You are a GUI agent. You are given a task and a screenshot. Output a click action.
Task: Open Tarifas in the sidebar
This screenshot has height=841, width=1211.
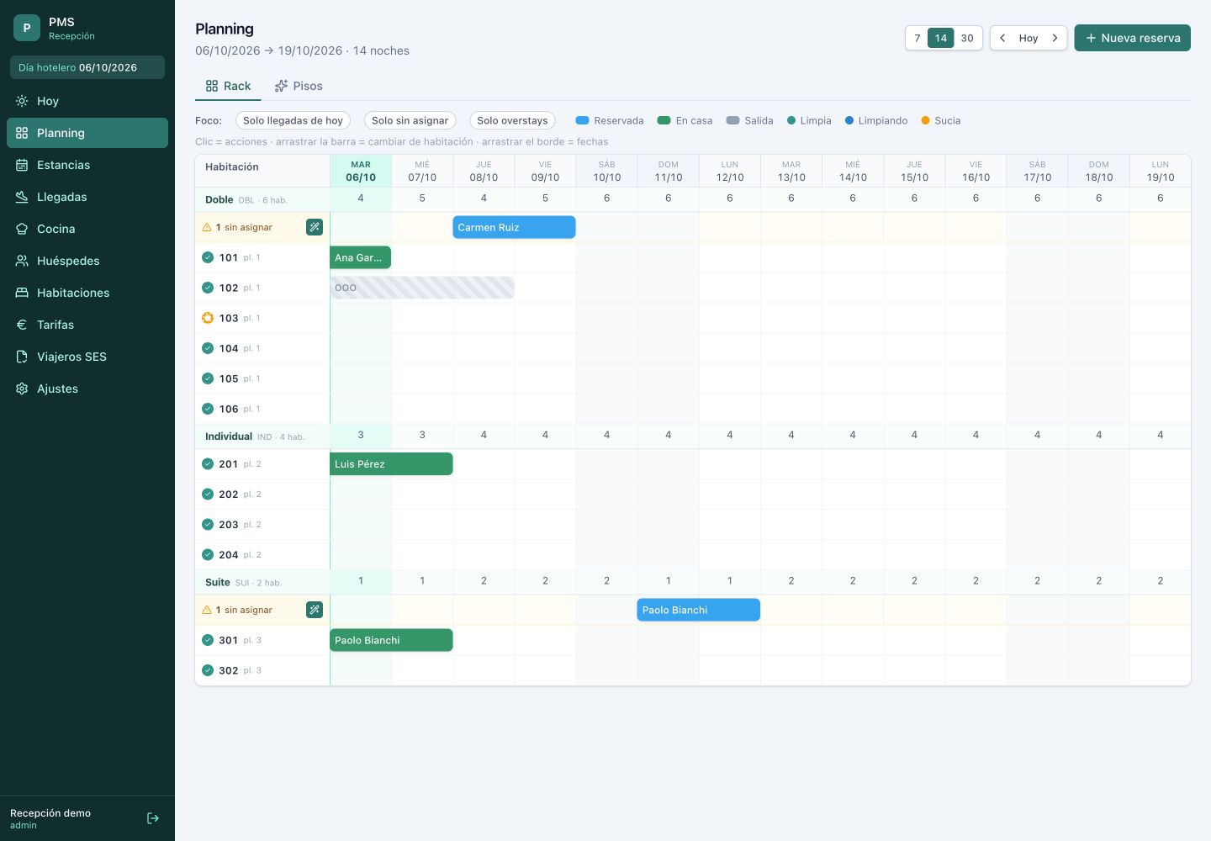[x=87, y=325]
